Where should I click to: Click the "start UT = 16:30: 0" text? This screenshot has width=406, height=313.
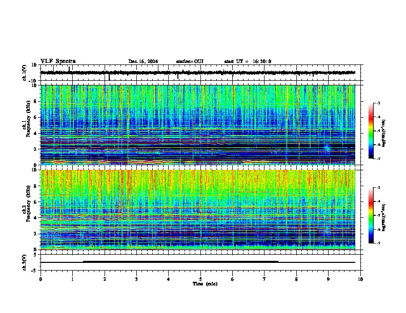click(x=248, y=61)
